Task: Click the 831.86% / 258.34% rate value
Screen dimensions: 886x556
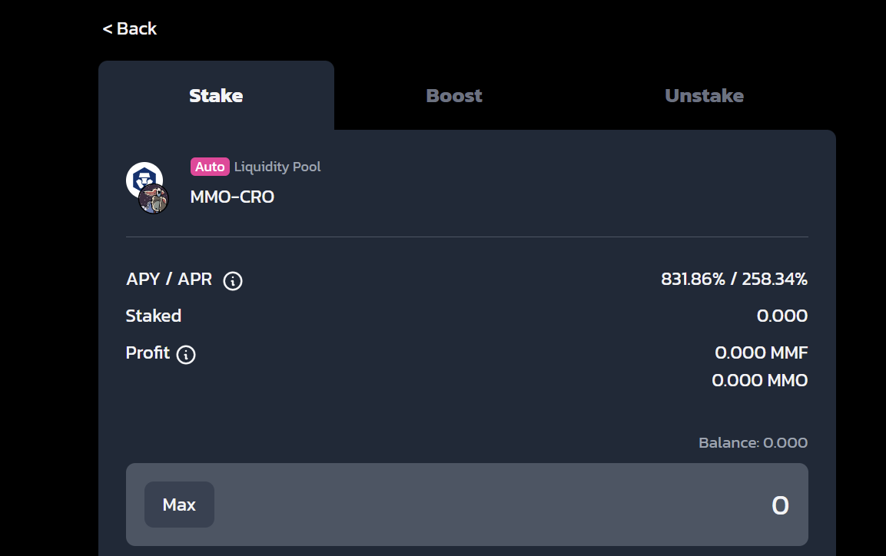Action: coord(734,279)
